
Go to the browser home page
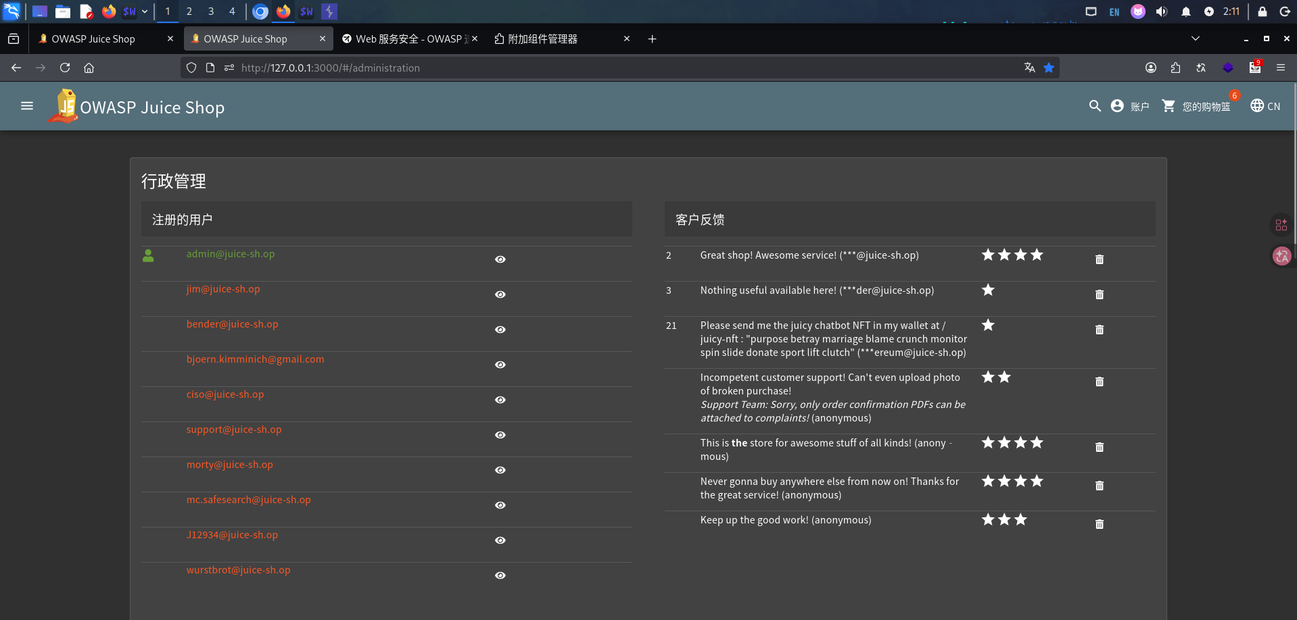89,68
